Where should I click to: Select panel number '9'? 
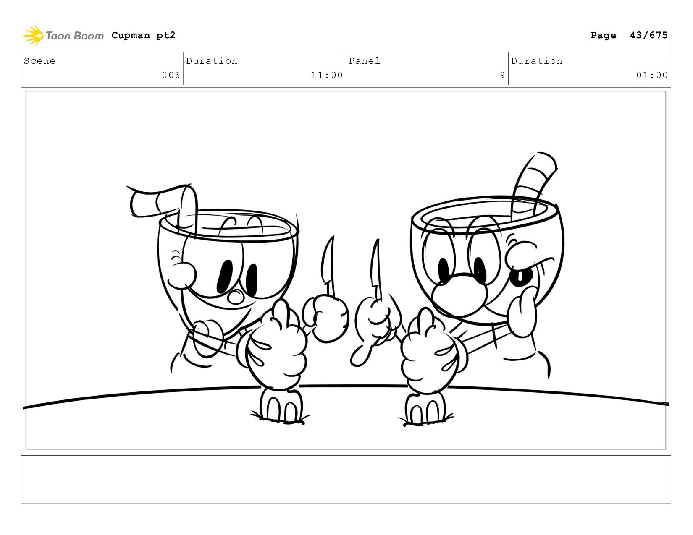pos(502,75)
